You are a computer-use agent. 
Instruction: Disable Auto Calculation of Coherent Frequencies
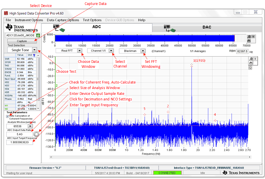click(7, 116)
